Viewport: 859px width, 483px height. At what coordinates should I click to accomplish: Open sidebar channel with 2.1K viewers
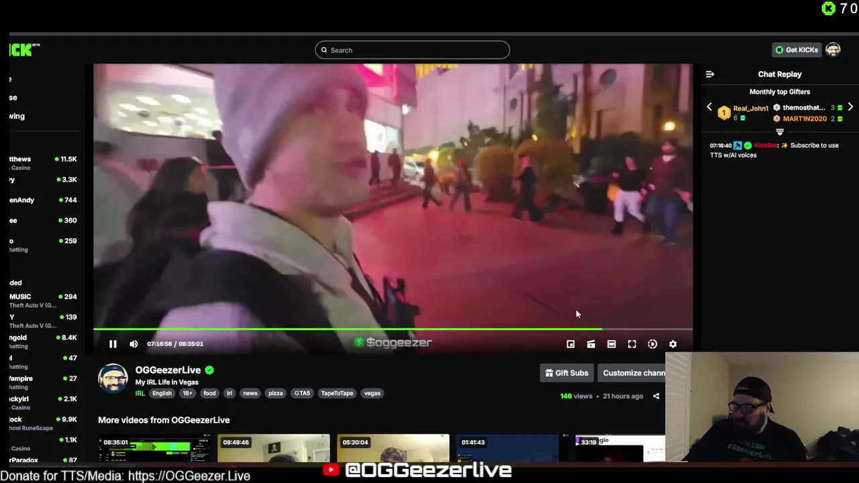pyautogui.click(x=44, y=402)
